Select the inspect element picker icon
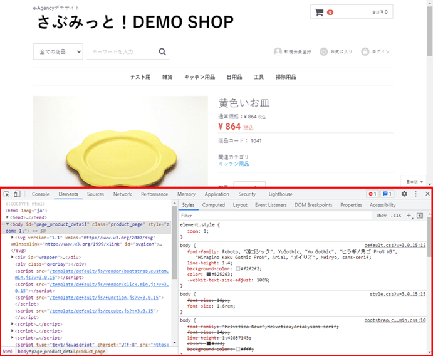 [x=6, y=194]
